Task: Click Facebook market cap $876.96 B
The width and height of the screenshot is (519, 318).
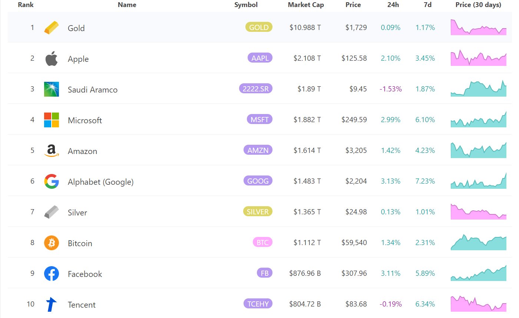Action: tap(305, 273)
